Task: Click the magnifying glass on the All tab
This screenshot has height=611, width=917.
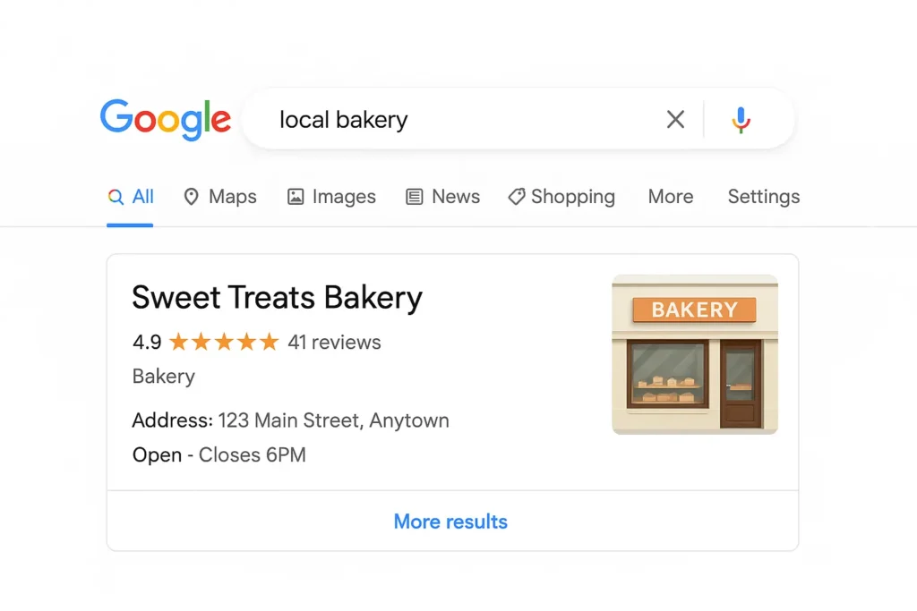Action: (x=116, y=196)
